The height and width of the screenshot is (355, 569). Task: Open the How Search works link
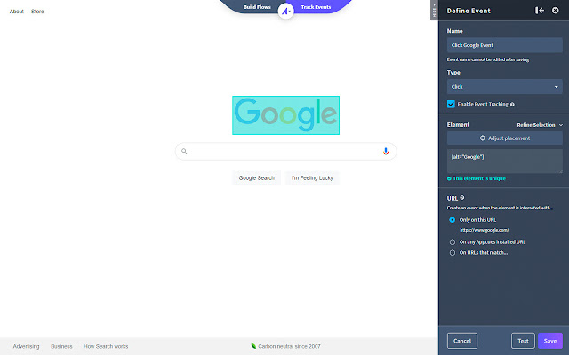106,346
